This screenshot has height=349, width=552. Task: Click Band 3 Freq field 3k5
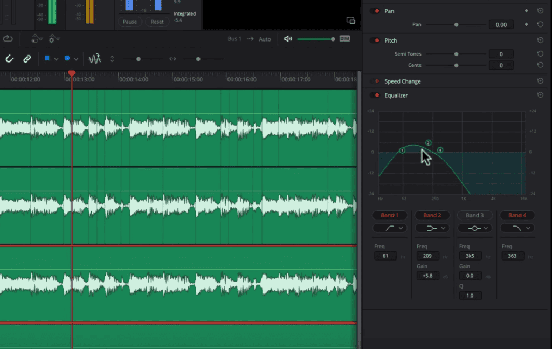[470, 256]
